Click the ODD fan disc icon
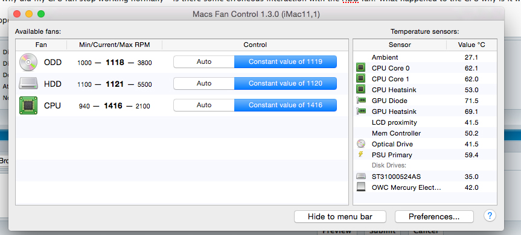Viewport: 521px width, 235px height. pos(28,62)
